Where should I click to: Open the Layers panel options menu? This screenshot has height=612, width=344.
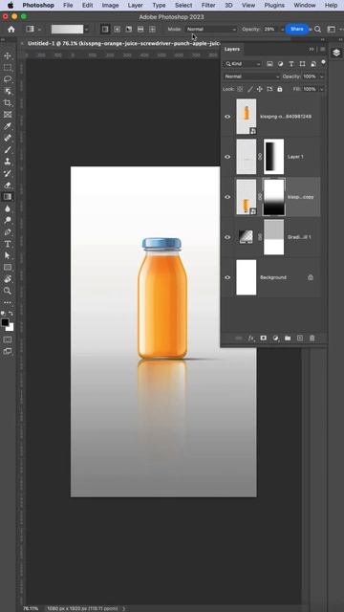pos(323,49)
